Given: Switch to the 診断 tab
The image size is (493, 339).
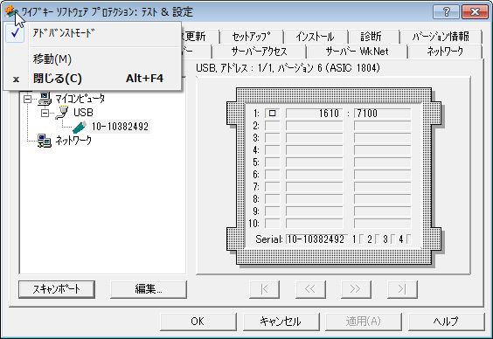Looking at the screenshot, I should (x=371, y=37).
